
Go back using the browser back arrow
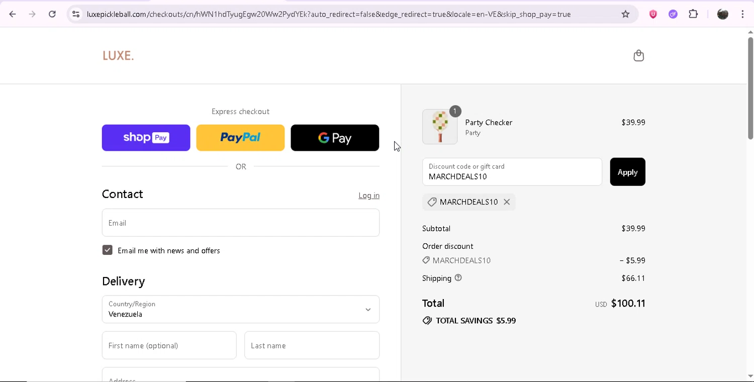point(13,14)
